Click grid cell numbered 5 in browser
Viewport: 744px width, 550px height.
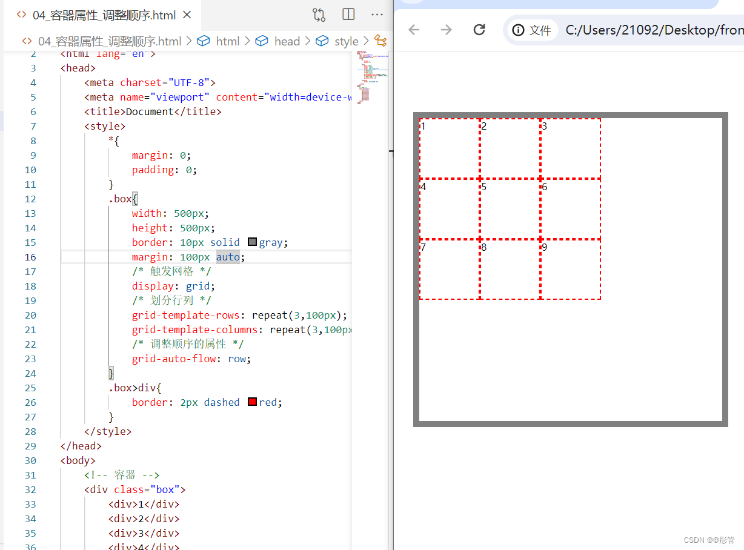click(510, 209)
